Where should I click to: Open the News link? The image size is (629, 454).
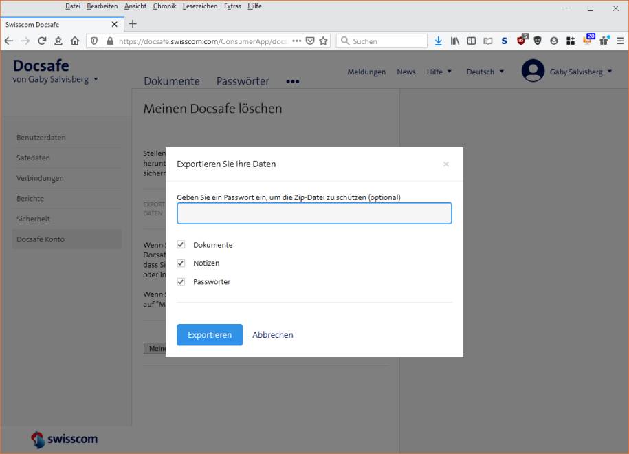coord(406,72)
